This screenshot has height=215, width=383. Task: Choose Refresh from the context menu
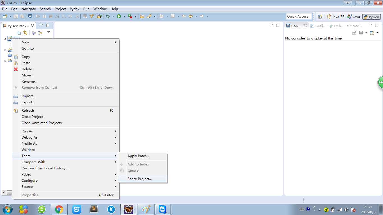[x=66, y=111]
